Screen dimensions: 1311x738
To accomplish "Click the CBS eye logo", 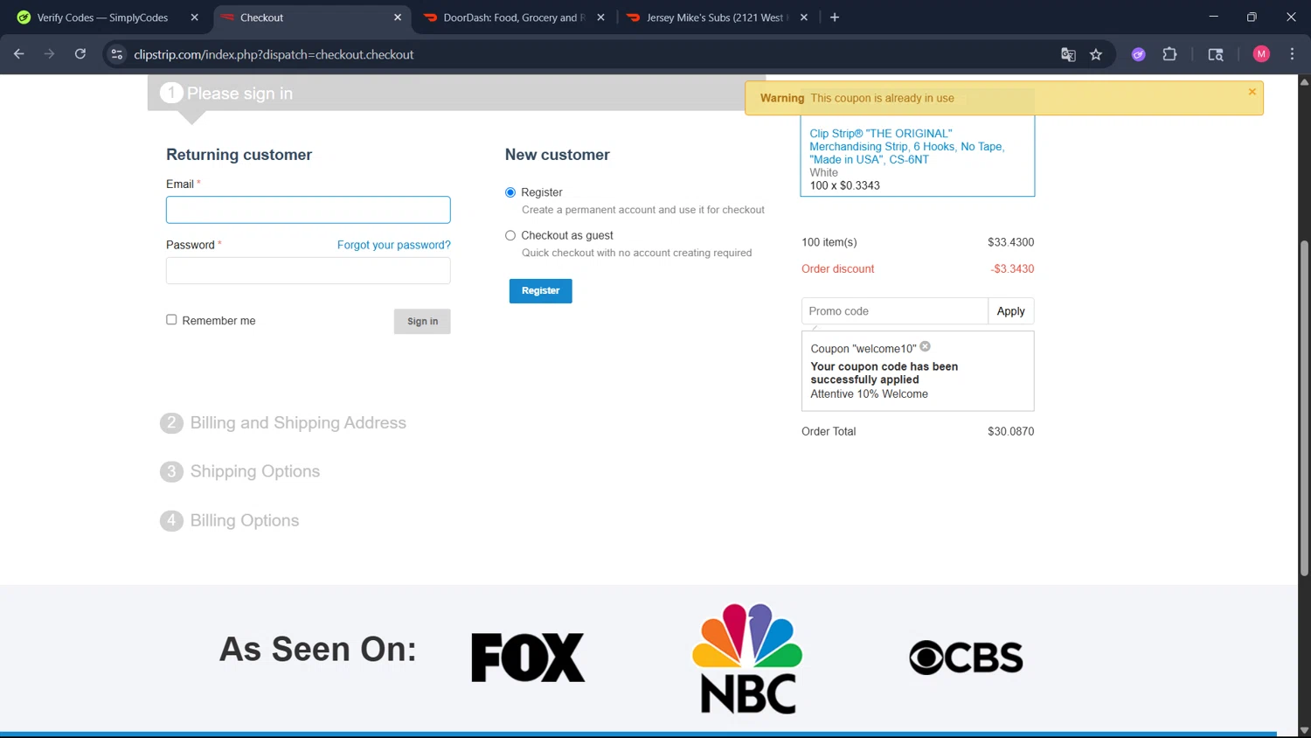I will click(x=966, y=658).
